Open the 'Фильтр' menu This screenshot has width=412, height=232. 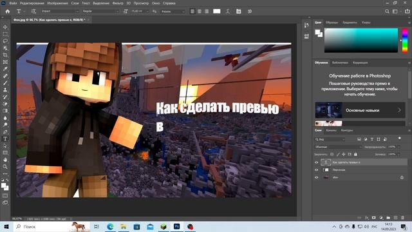coord(118,3)
